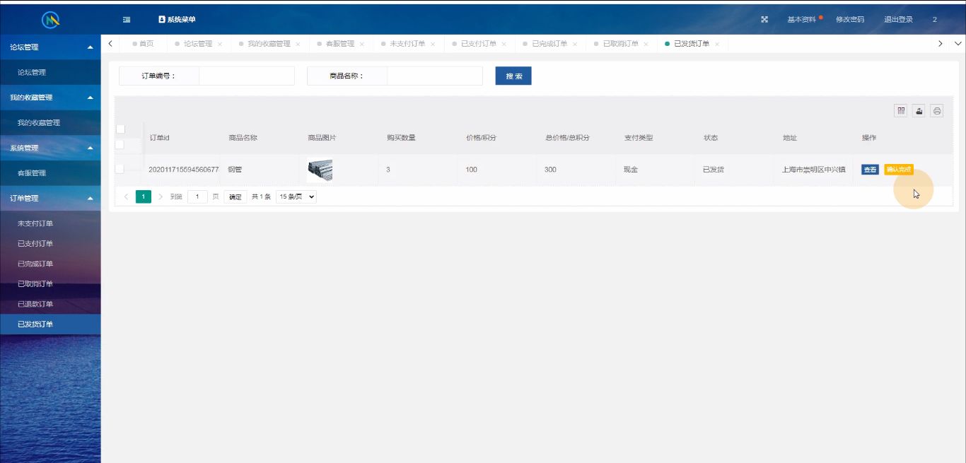Collapse the 我的收藏管理 sidebar group
Viewport: 966px width, 463px height.
[50, 98]
